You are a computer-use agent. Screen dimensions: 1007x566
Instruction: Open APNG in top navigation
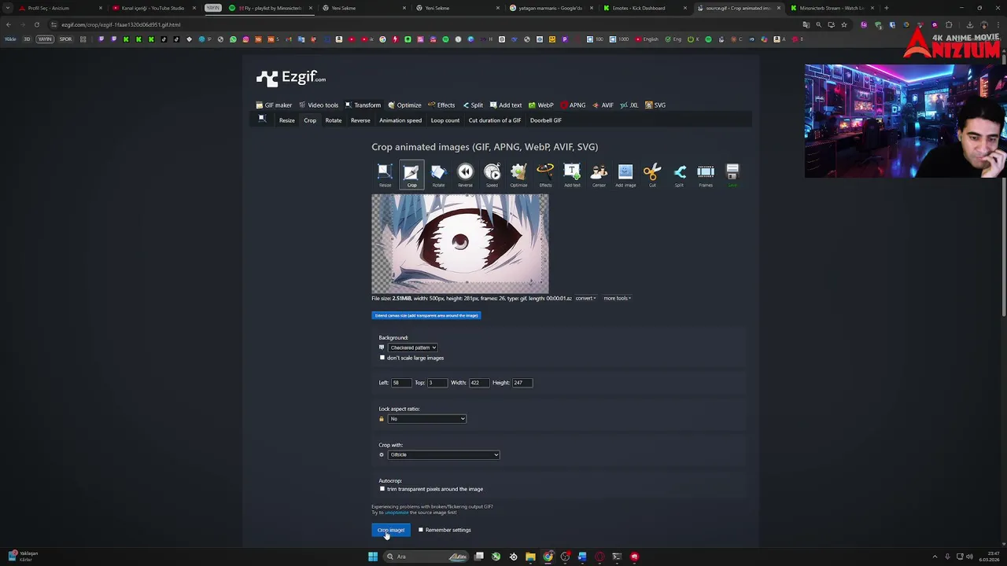pos(573,105)
